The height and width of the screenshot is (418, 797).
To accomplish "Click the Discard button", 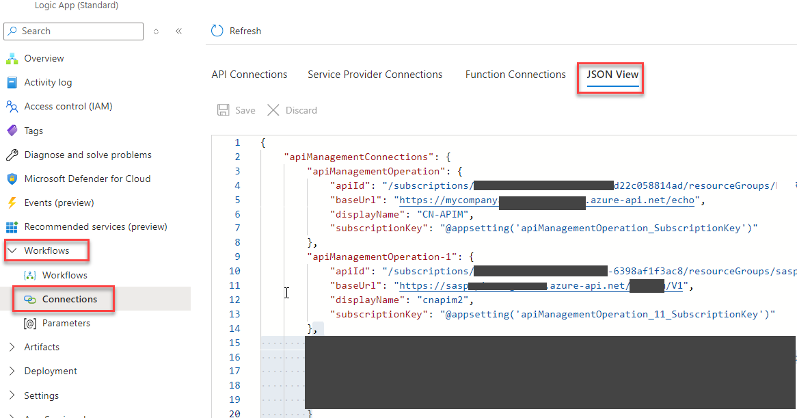I will point(293,110).
